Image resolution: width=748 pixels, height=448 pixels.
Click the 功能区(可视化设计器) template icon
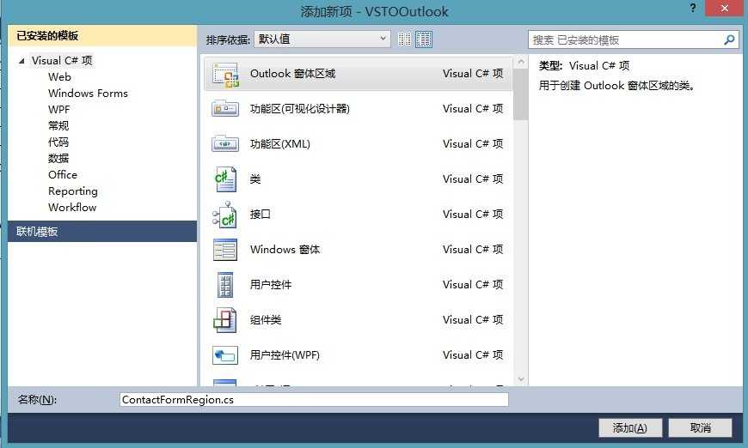[x=225, y=109]
